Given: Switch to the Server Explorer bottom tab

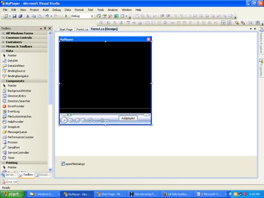Looking at the screenshot, I should [9, 175].
